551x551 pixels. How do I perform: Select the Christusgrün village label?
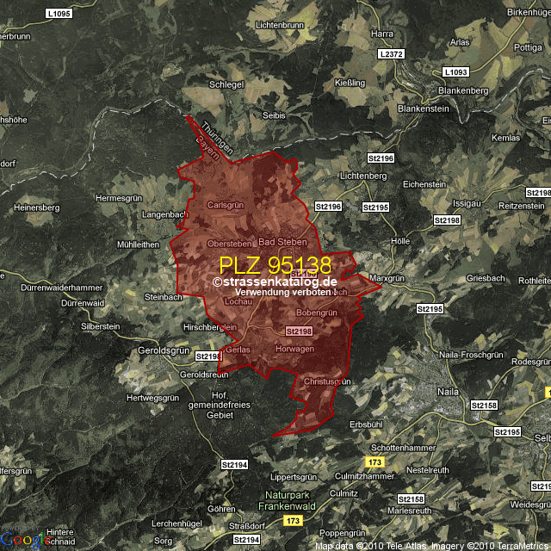coord(327,381)
